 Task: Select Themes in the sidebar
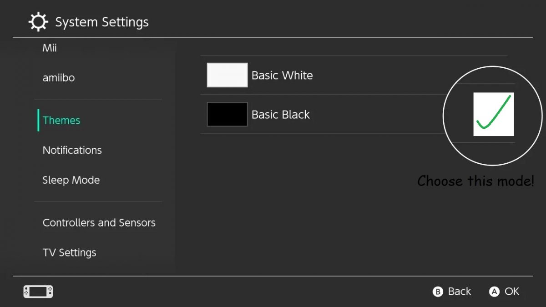61,120
